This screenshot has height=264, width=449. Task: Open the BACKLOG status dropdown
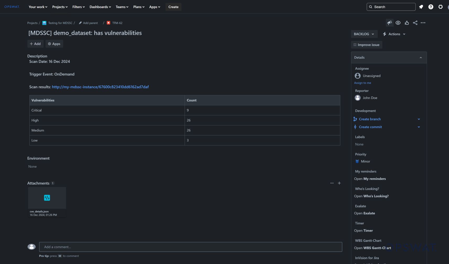[364, 34]
